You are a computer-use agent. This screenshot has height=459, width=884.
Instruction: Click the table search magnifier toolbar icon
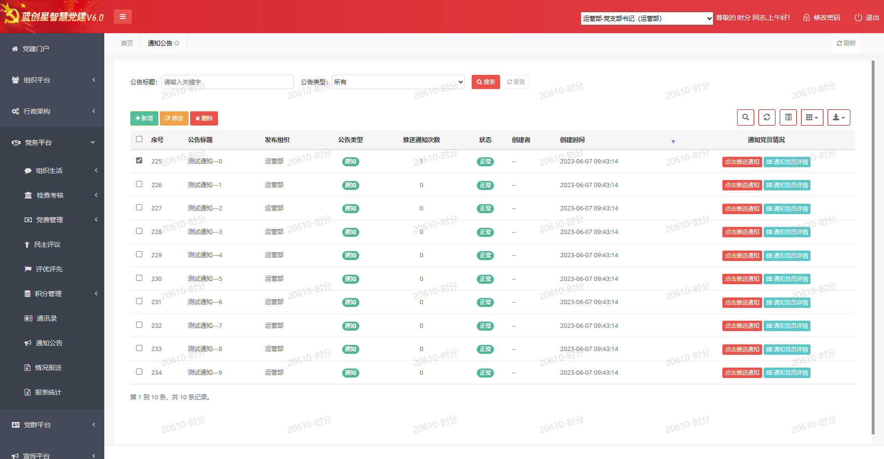pyautogui.click(x=746, y=117)
